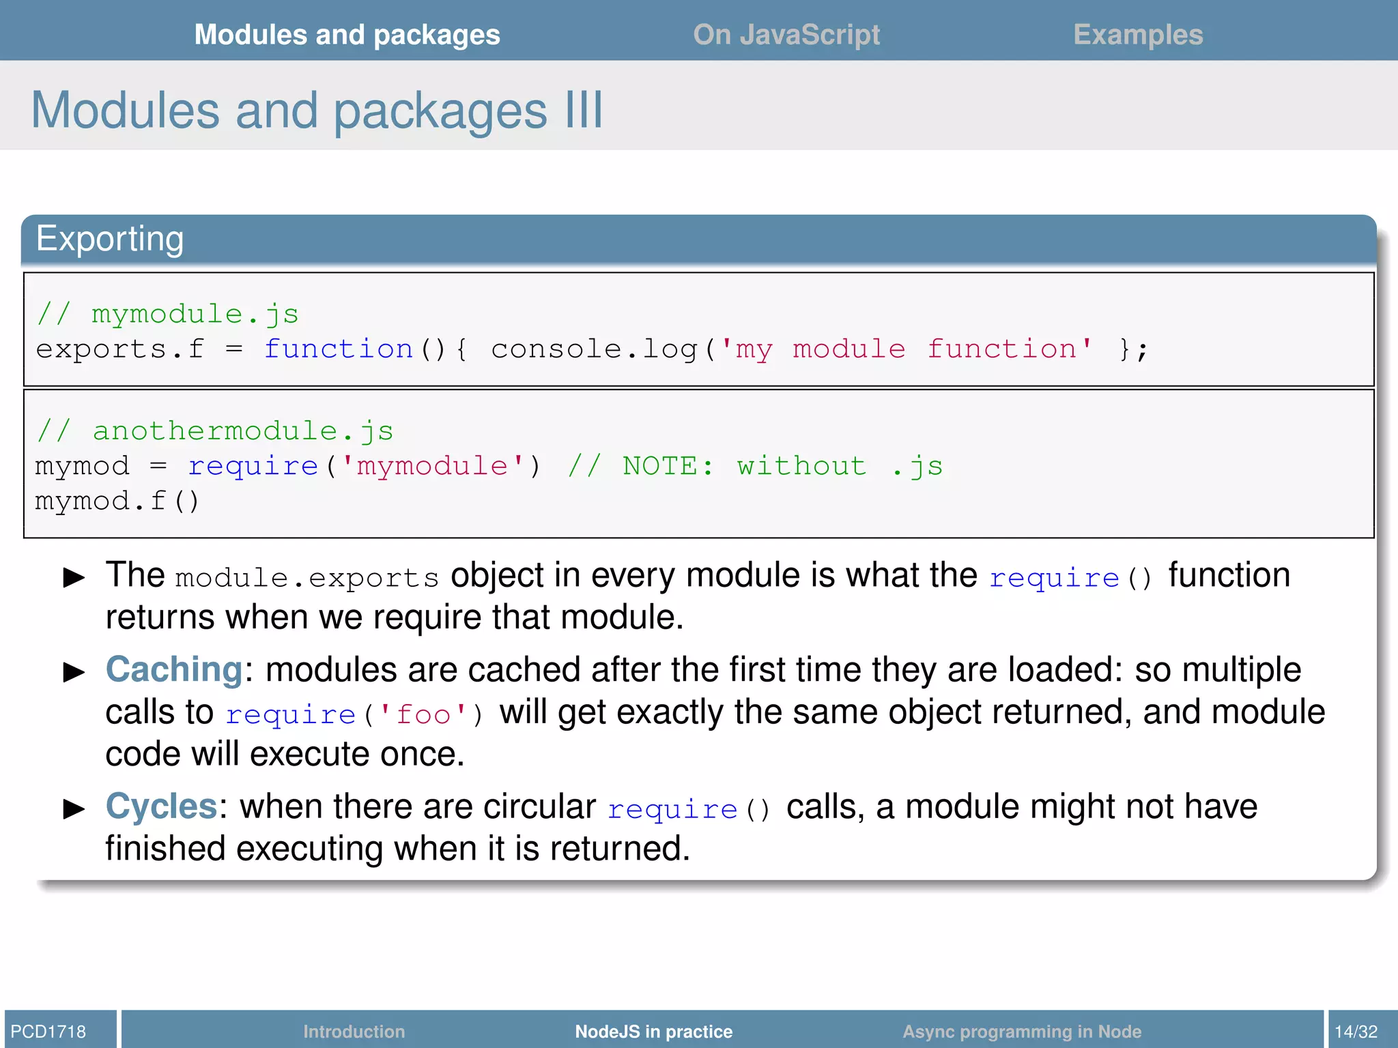
Task: Open 'Async programming in Node' footer link
Action: 1022,1031
